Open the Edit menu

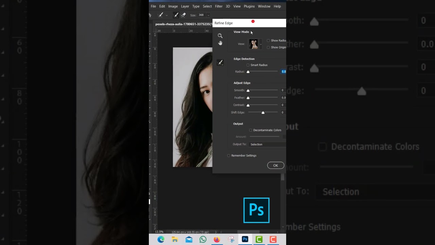162,6
